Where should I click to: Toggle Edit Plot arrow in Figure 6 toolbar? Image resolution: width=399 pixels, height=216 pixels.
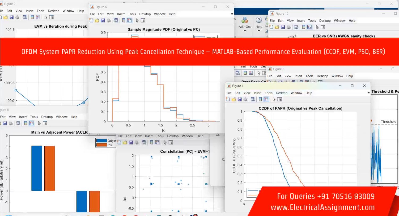137,20
